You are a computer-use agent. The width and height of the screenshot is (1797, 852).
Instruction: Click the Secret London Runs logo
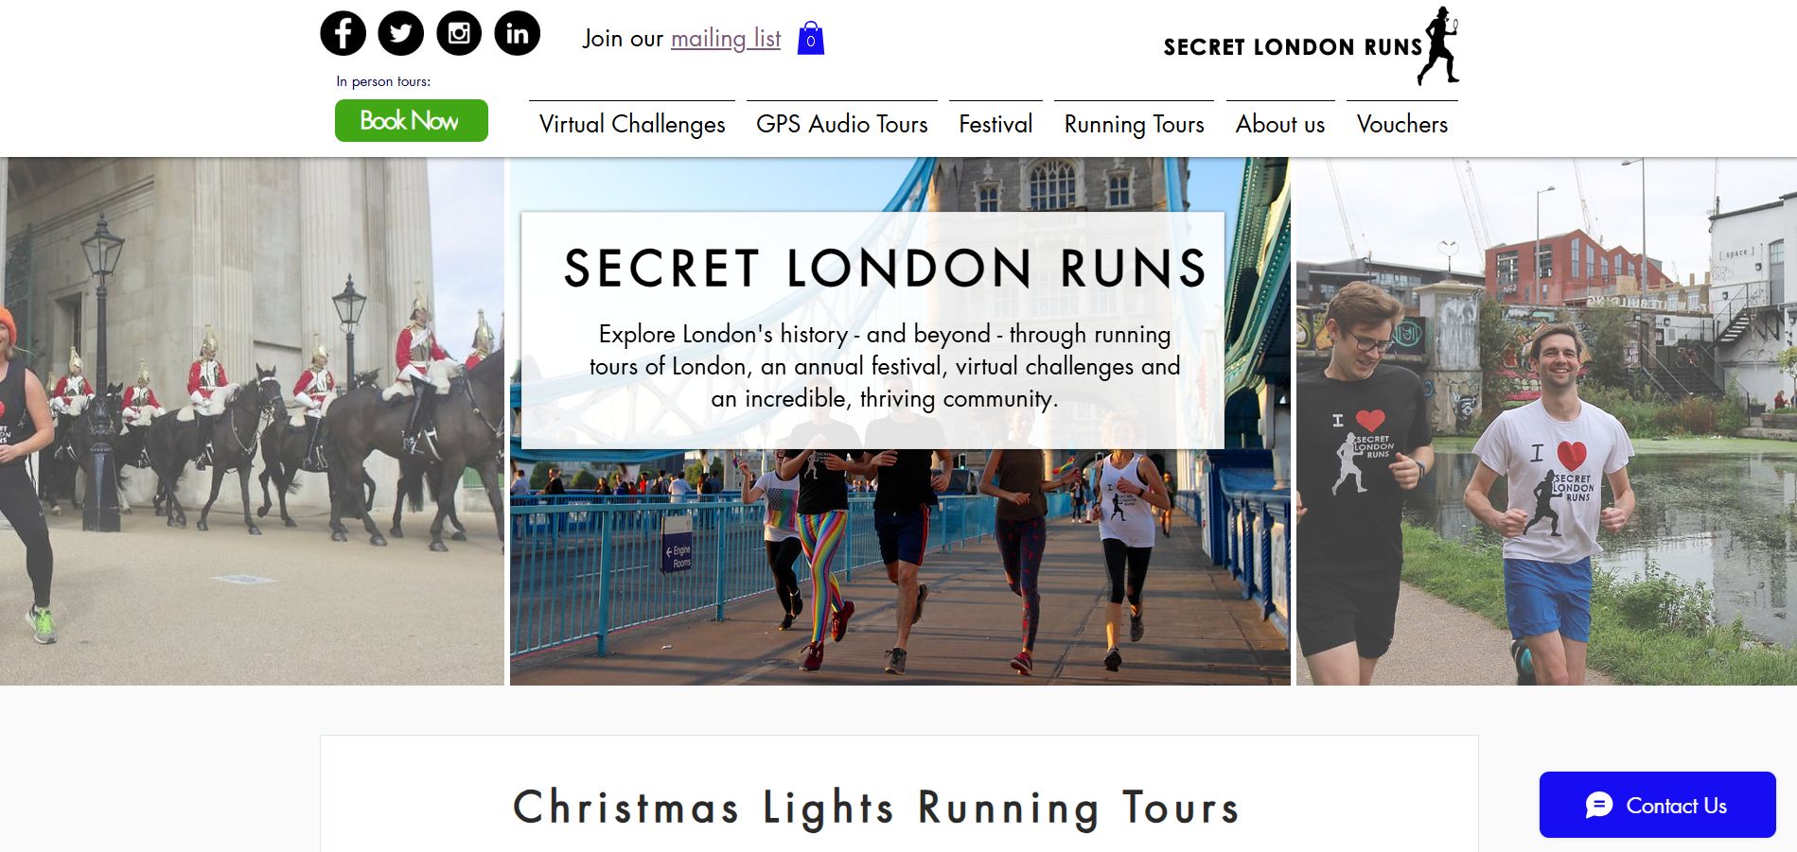pyautogui.click(x=1293, y=45)
